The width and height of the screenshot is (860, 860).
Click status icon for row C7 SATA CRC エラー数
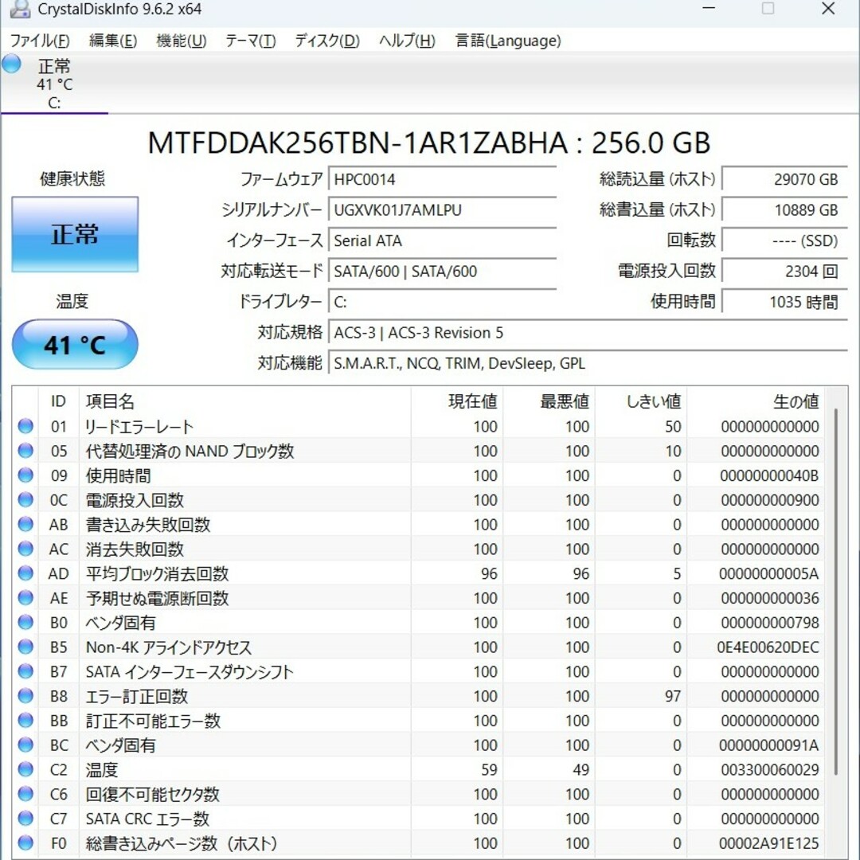point(25,819)
